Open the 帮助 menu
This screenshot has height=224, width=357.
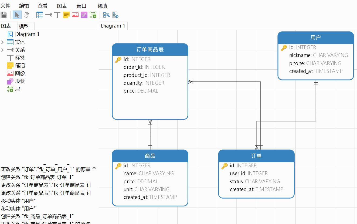coord(102,6)
